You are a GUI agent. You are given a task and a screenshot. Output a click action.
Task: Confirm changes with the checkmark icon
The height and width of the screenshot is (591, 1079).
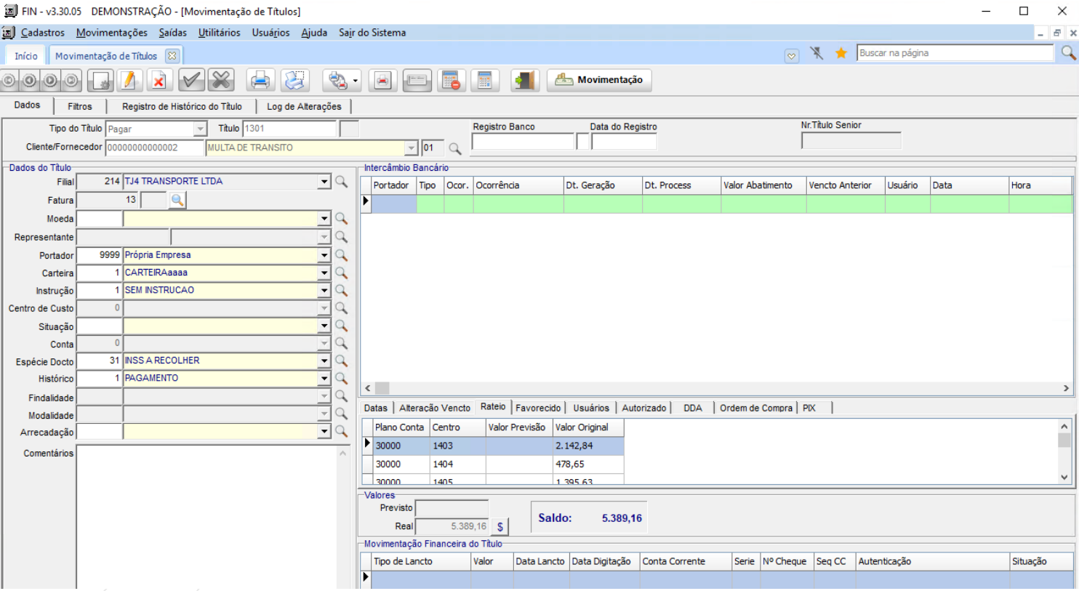point(191,81)
